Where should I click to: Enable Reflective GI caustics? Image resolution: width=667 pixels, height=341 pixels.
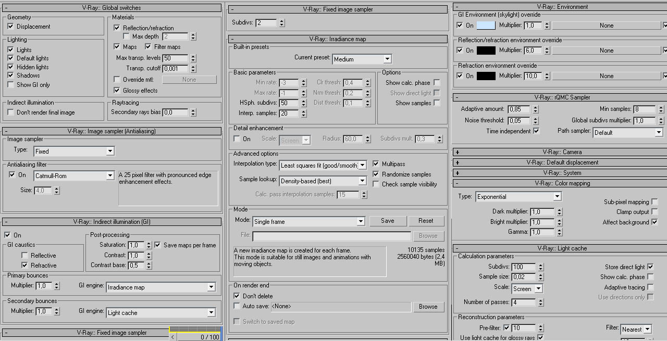click(x=24, y=256)
